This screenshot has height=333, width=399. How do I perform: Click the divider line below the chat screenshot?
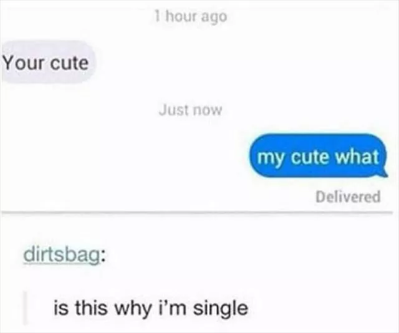tap(196, 212)
